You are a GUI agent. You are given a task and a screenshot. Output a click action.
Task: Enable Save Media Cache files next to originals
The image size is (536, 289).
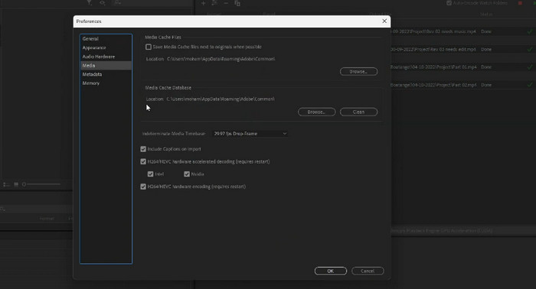click(149, 47)
